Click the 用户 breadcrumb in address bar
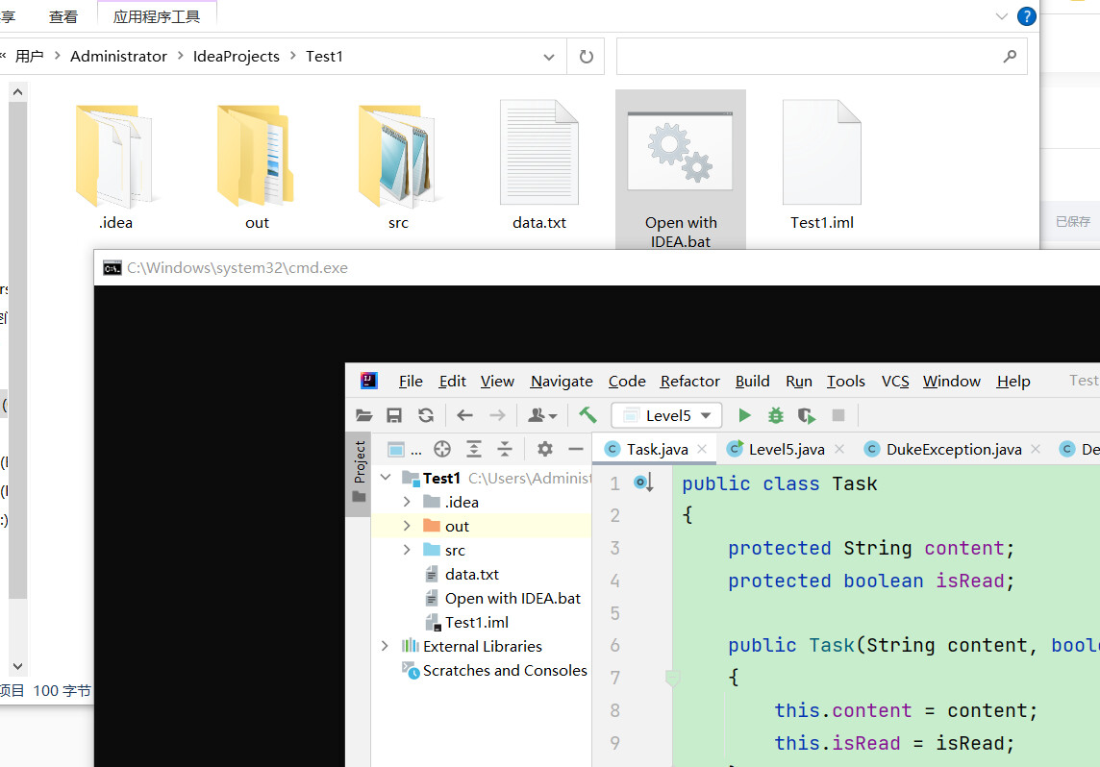1100x767 pixels. (x=29, y=56)
